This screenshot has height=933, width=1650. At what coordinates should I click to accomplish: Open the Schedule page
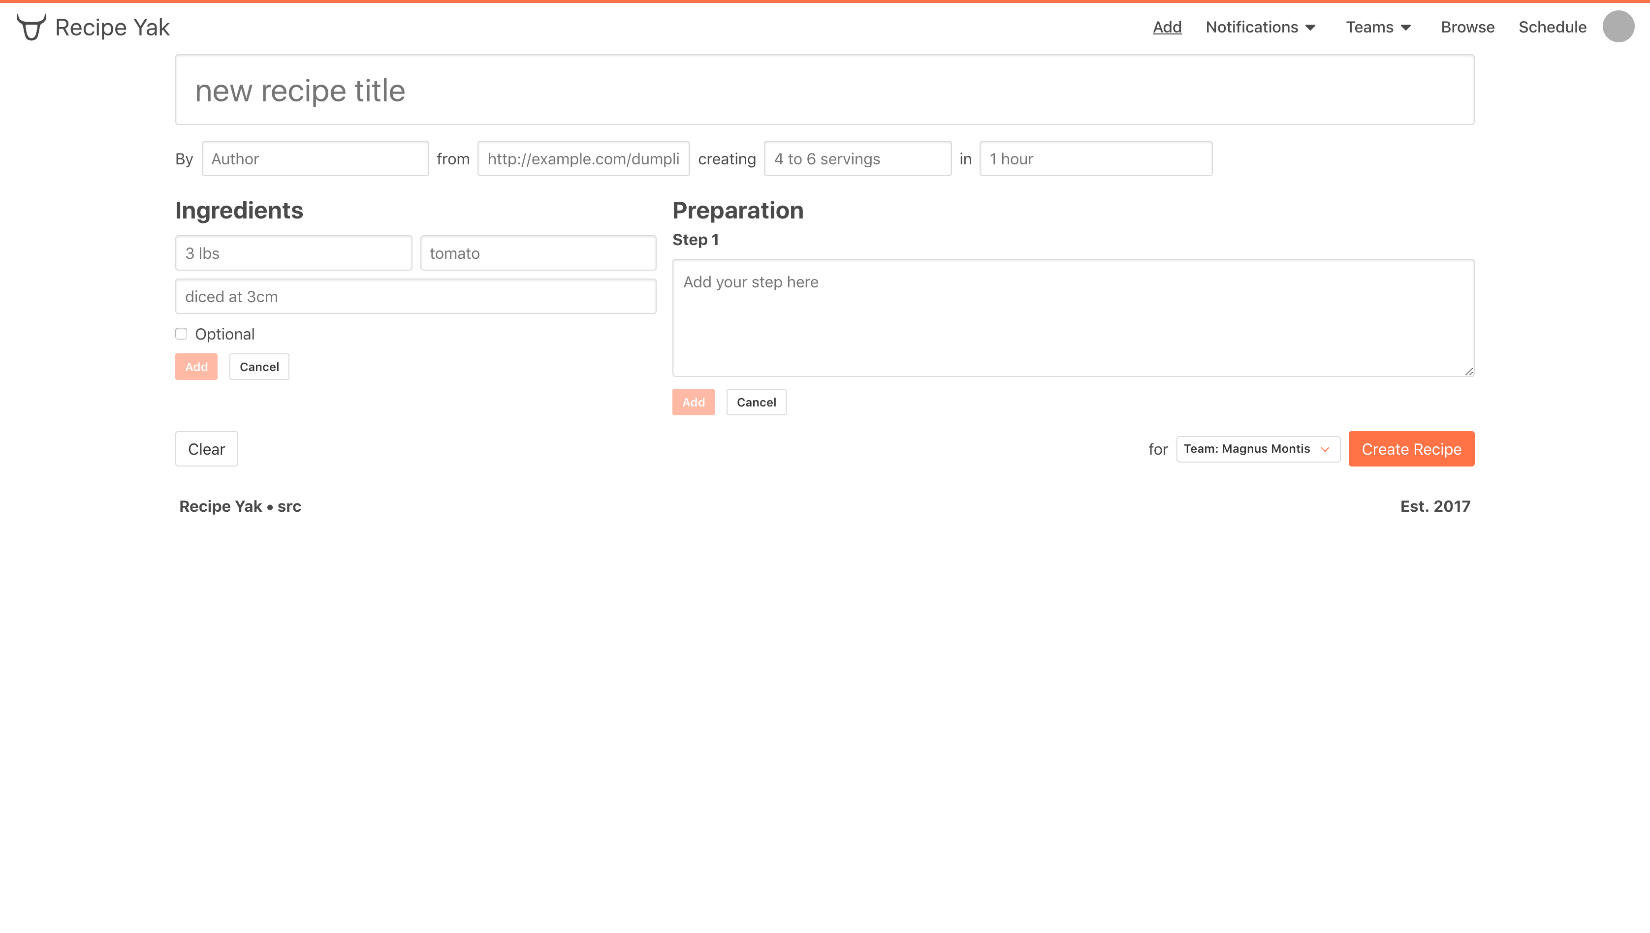pyautogui.click(x=1552, y=27)
